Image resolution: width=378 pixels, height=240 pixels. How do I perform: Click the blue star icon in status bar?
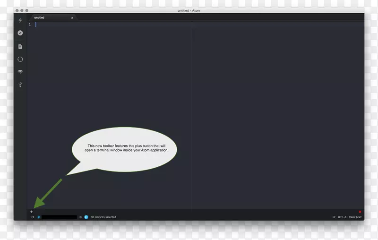click(39, 217)
